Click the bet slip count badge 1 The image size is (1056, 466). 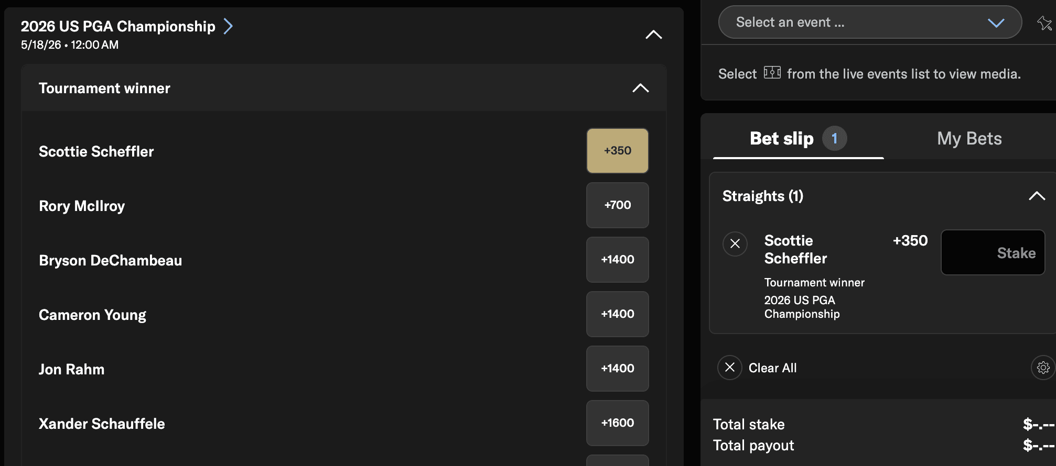(x=835, y=138)
